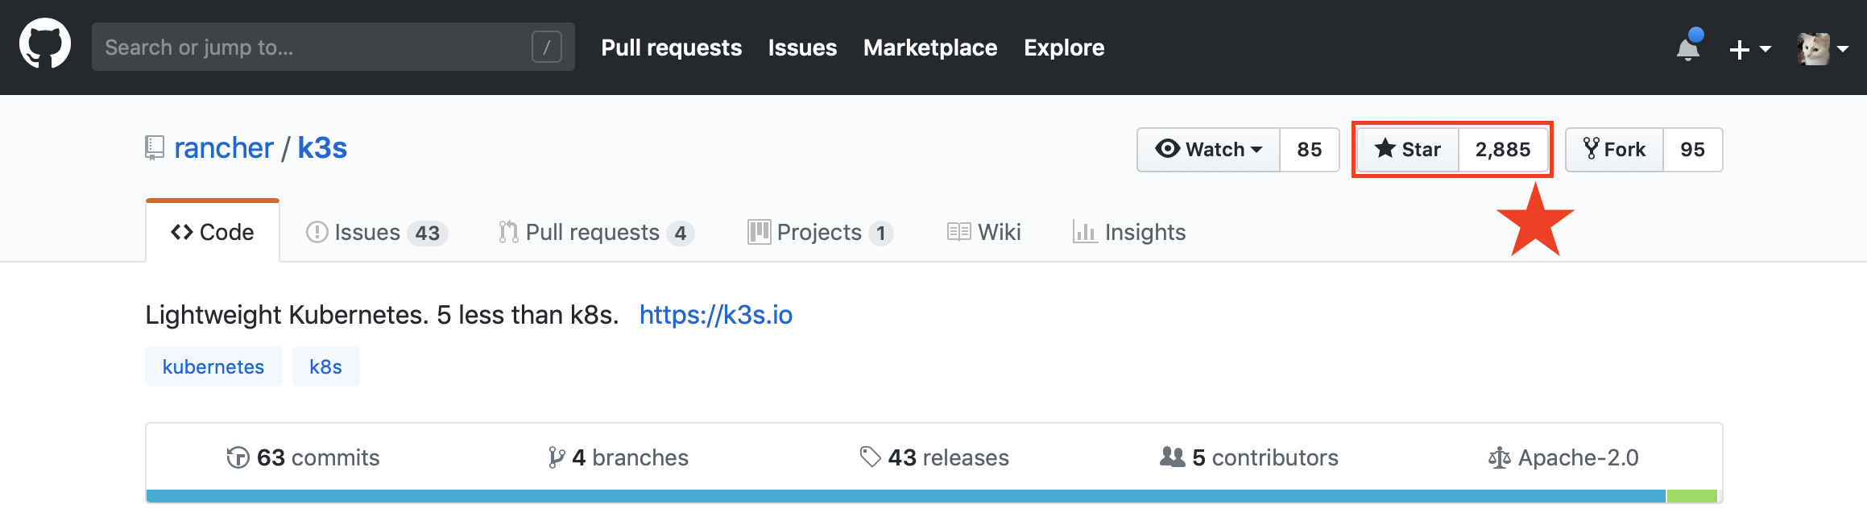
Task: Open Pull requests in top navigation
Action: (671, 48)
